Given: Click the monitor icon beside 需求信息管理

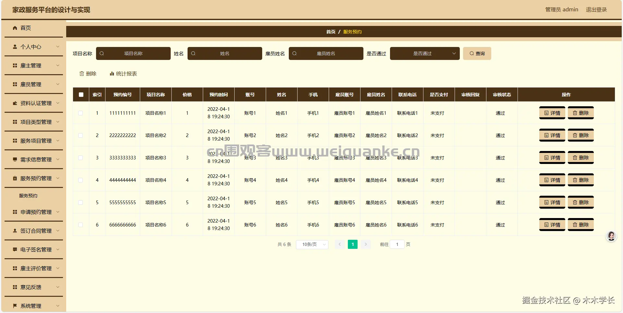Looking at the screenshot, I should 15,159.
